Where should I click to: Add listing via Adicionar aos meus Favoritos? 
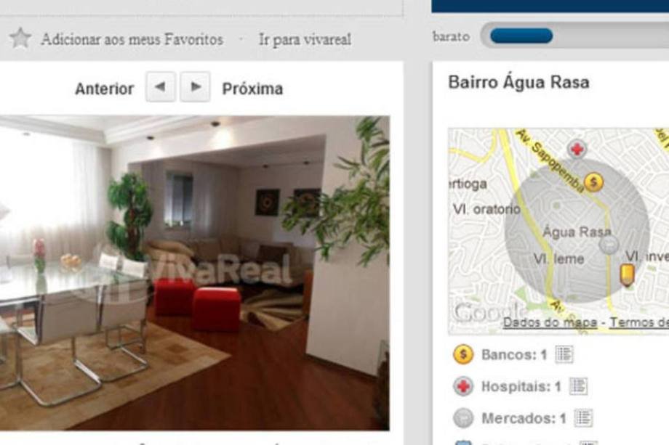coord(132,40)
